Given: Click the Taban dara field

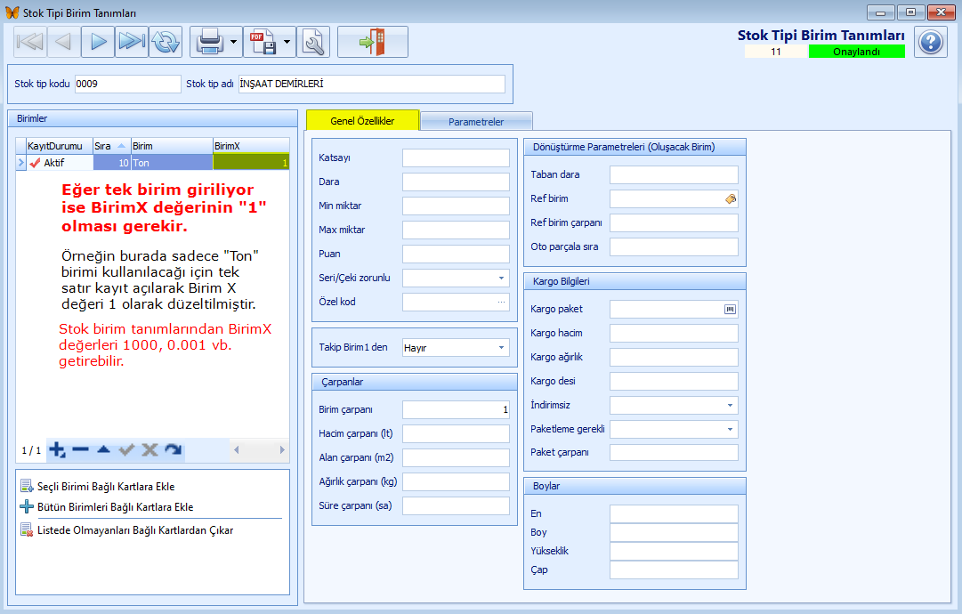Looking at the screenshot, I should coord(674,174).
